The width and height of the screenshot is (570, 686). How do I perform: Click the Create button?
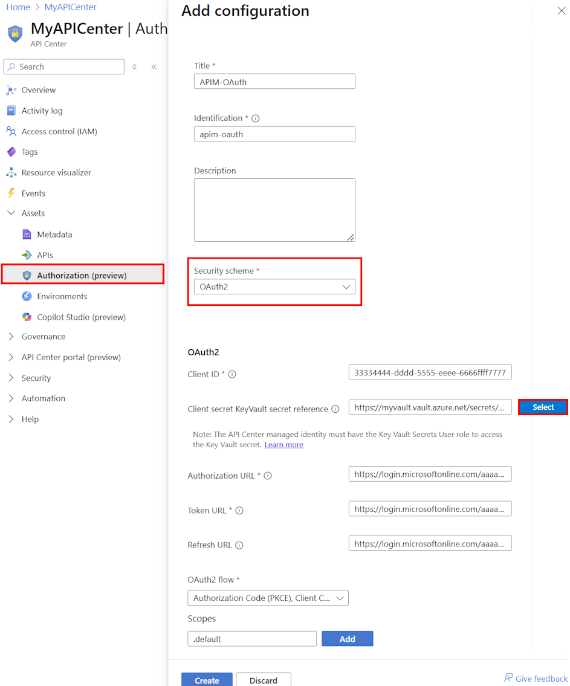click(207, 680)
